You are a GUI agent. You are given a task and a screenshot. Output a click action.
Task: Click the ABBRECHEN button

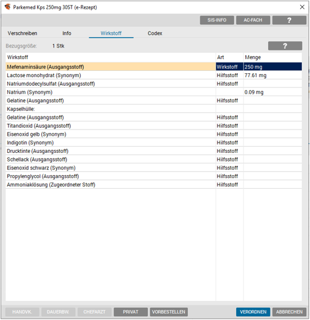[289, 312]
